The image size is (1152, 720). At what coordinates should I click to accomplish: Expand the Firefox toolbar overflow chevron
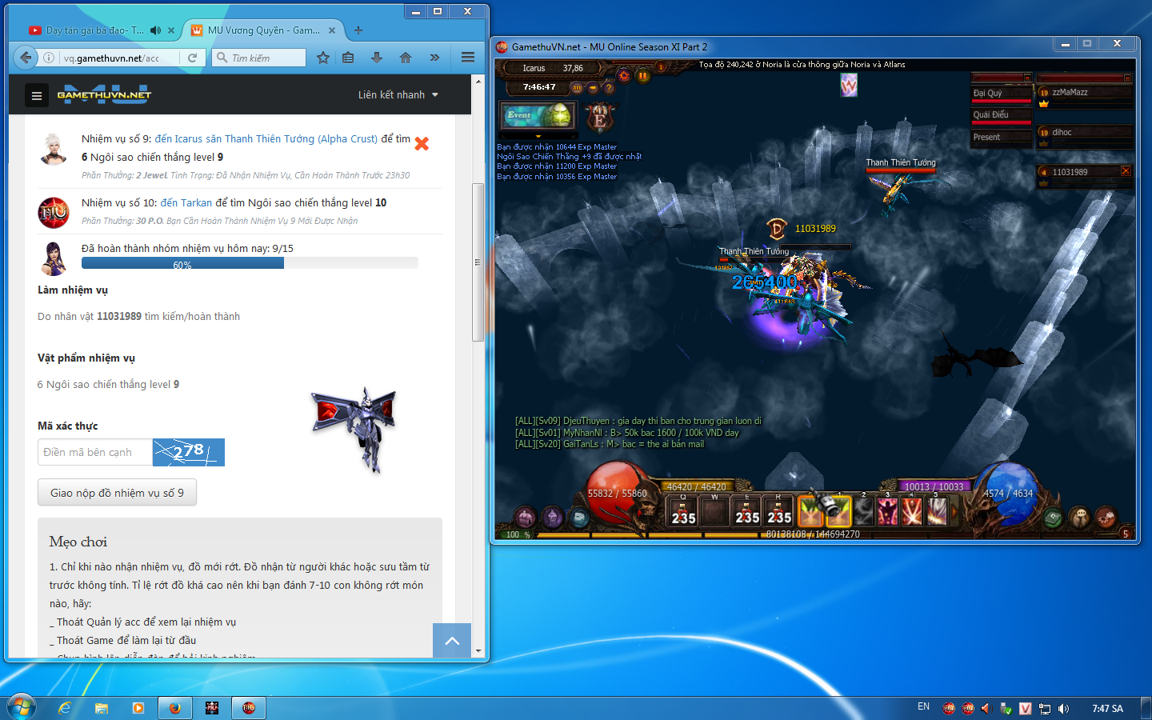point(434,58)
